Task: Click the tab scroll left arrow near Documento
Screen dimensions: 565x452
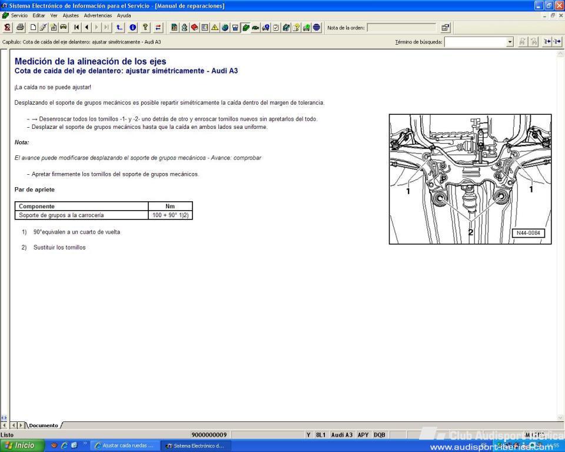Action: [14, 426]
